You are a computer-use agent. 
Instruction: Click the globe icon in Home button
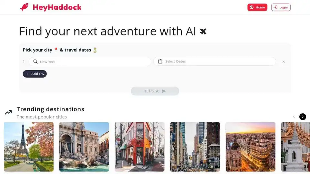click(252, 7)
